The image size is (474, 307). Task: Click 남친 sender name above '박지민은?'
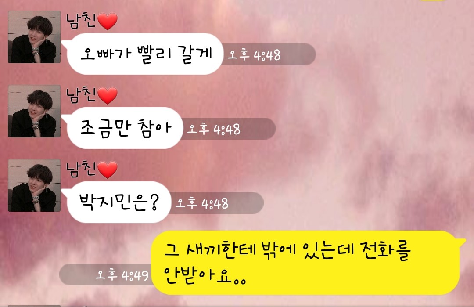[x=81, y=169]
